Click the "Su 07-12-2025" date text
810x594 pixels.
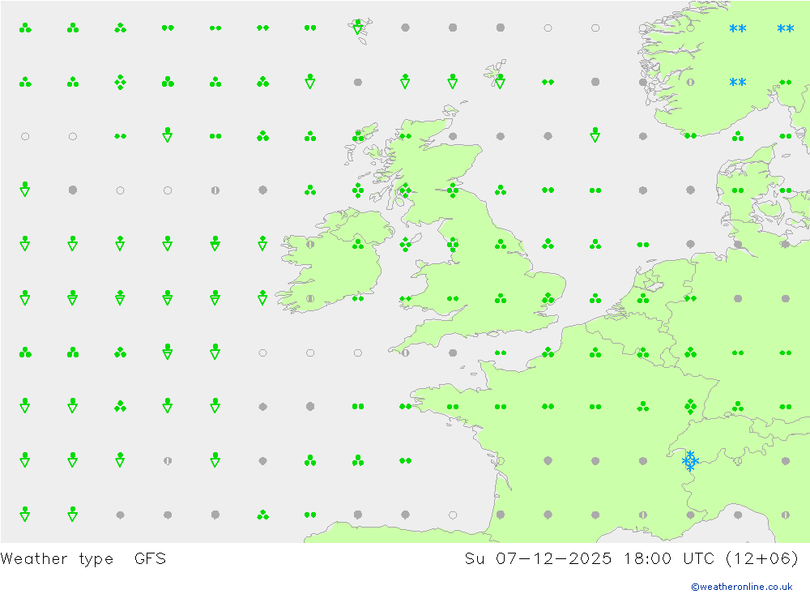tap(538, 559)
